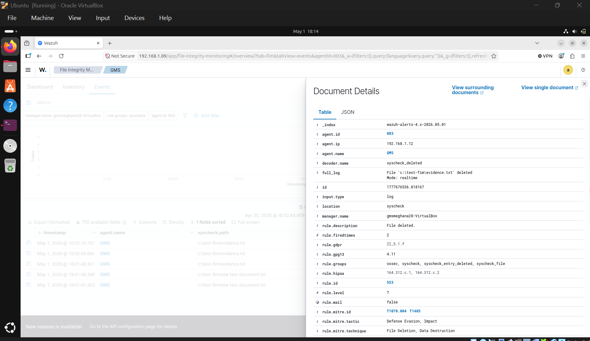Click the Density button
The image size is (590, 341).
pyautogui.click(x=173, y=222)
